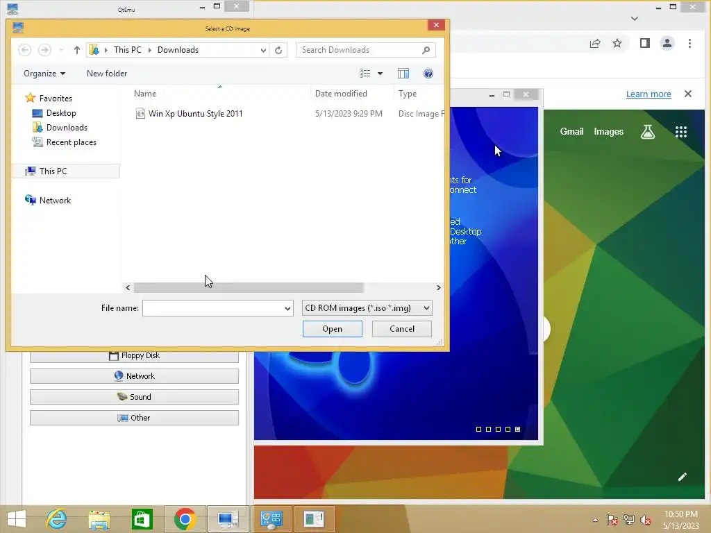Expand the Chrome tab search chevron
The width and height of the screenshot is (711, 533).
[635, 19]
